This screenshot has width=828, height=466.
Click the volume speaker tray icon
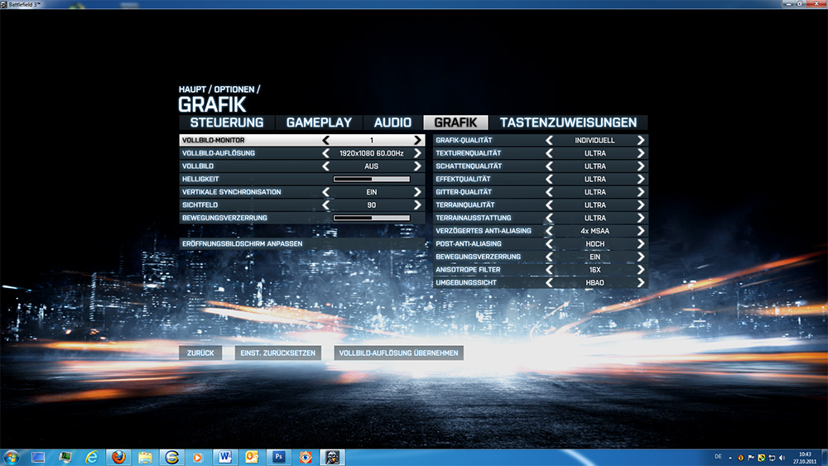click(x=782, y=458)
